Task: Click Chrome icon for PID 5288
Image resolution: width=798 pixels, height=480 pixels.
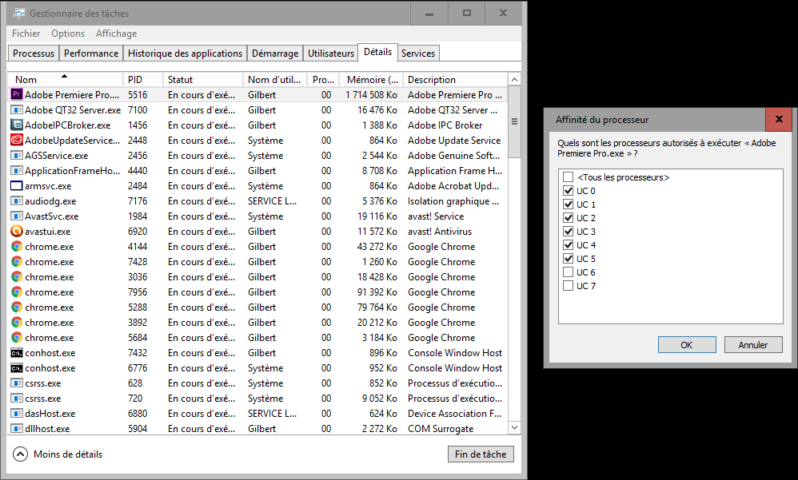Action: [x=17, y=307]
